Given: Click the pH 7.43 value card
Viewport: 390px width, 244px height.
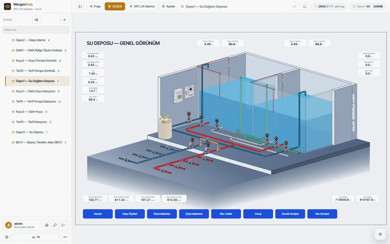Looking at the screenshot, I should 93,72.
